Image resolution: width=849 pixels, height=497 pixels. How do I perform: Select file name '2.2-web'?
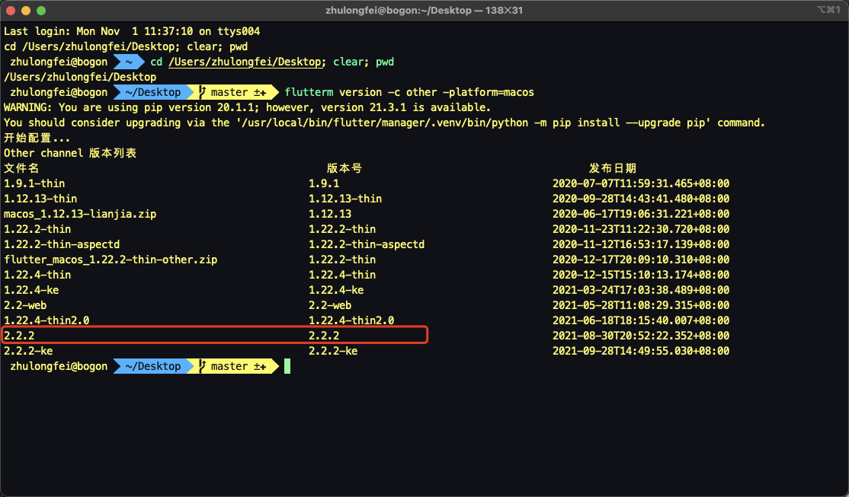pos(25,305)
